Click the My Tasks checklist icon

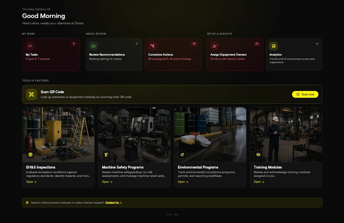point(30,46)
